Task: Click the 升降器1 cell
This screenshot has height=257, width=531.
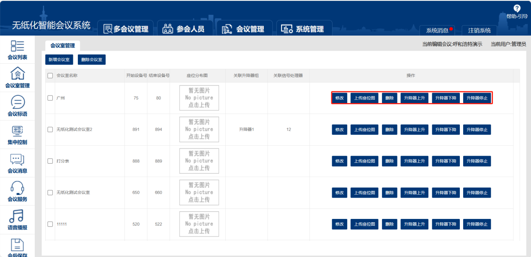Action: tap(246, 129)
